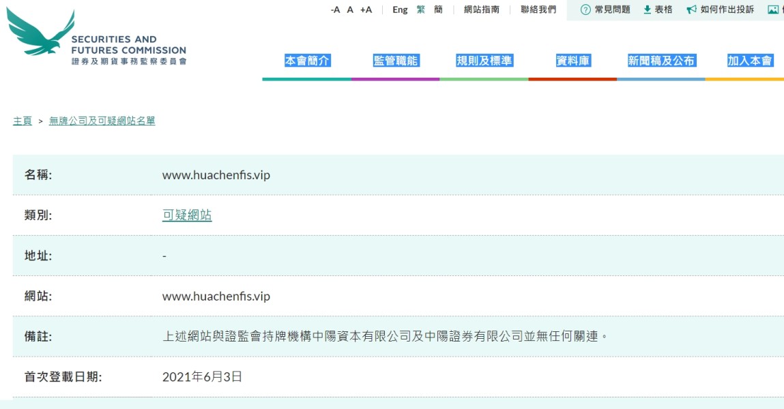Click the date 2021年6月3日

(202, 376)
